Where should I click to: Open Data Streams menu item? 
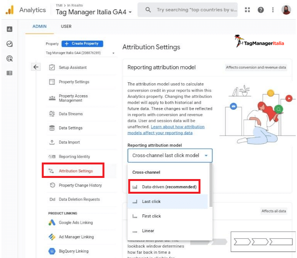[x=71, y=114]
